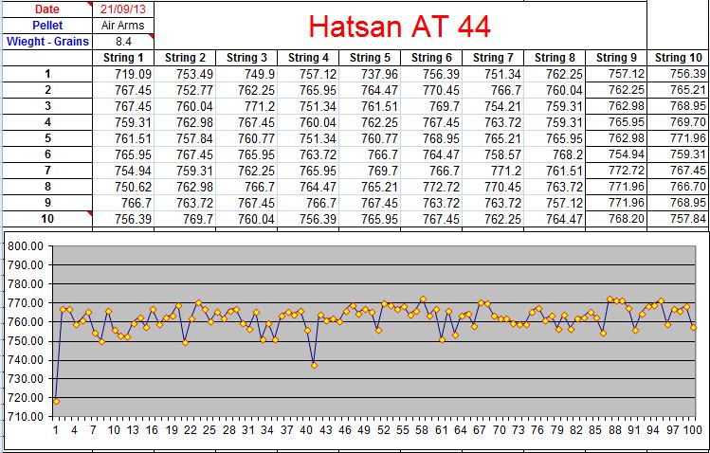Viewport: 710px width, 453px height.
Task: Click 763.72 in String 4 column
Action: 308,154
